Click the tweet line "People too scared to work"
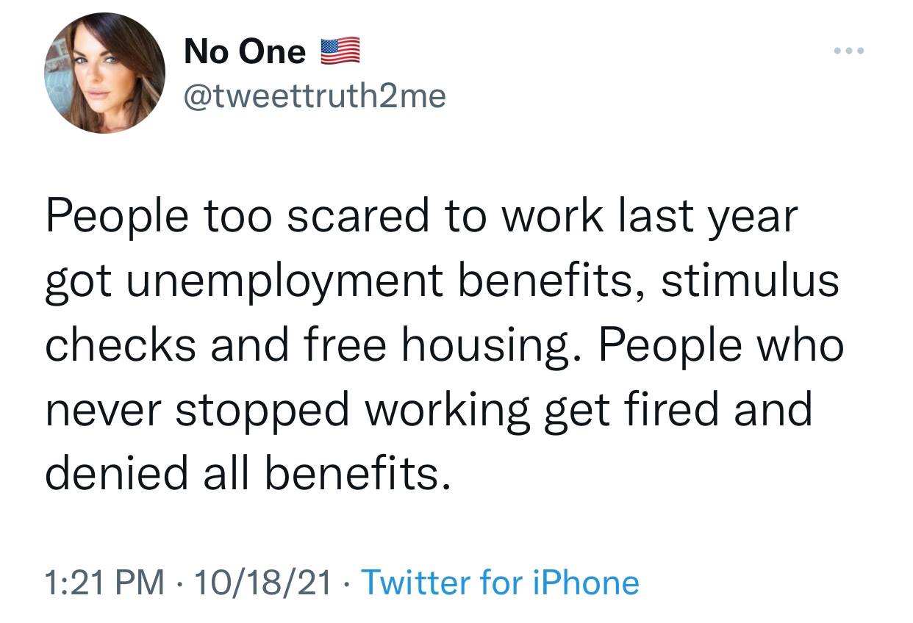This screenshot has height=623, width=913. 420,217
